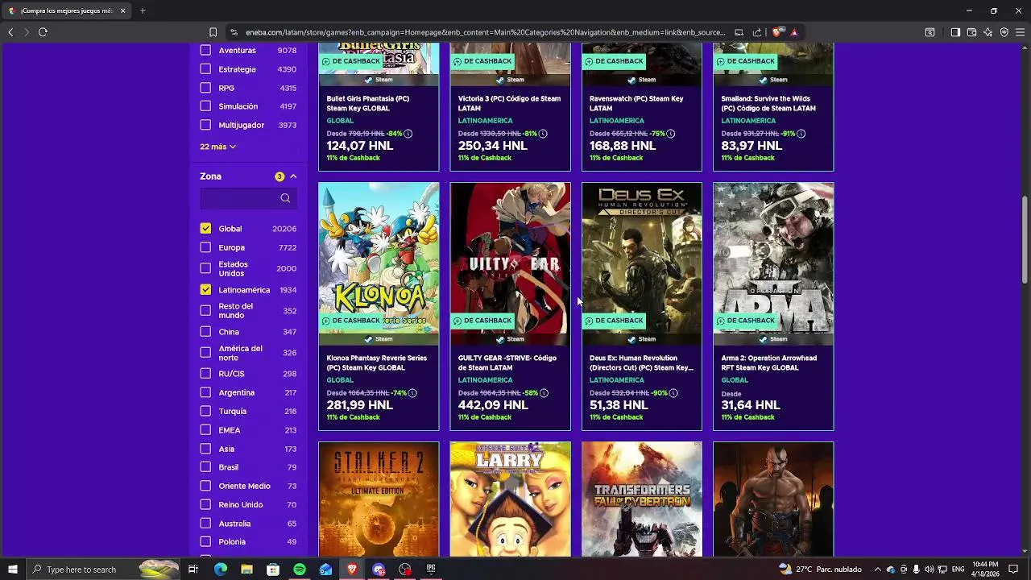Click the search magnifier in Zona filter
This screenshot has height=580, width=1031.
coord(285,198)
